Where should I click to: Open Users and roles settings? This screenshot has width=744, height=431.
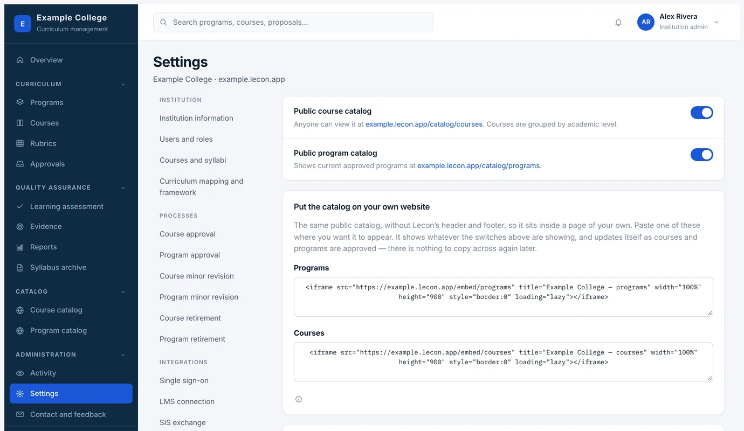click(186, 139)
